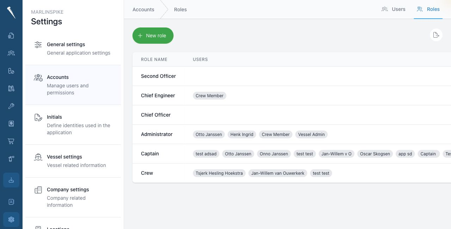Open Company settings entry
The image size is (451, 229).
[73, 197]
